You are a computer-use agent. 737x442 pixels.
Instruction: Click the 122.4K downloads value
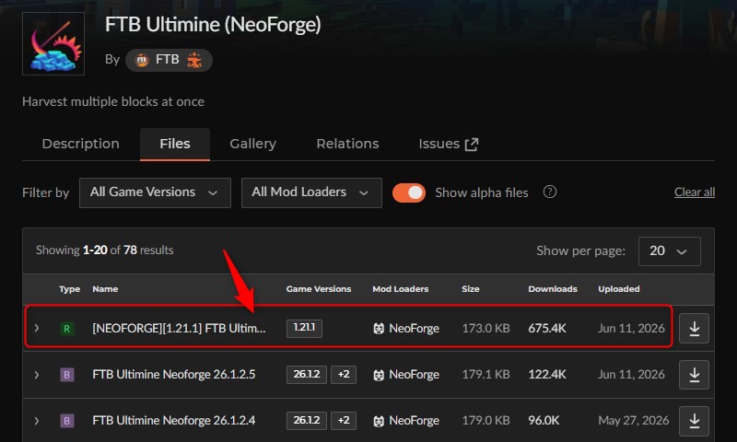547,375
